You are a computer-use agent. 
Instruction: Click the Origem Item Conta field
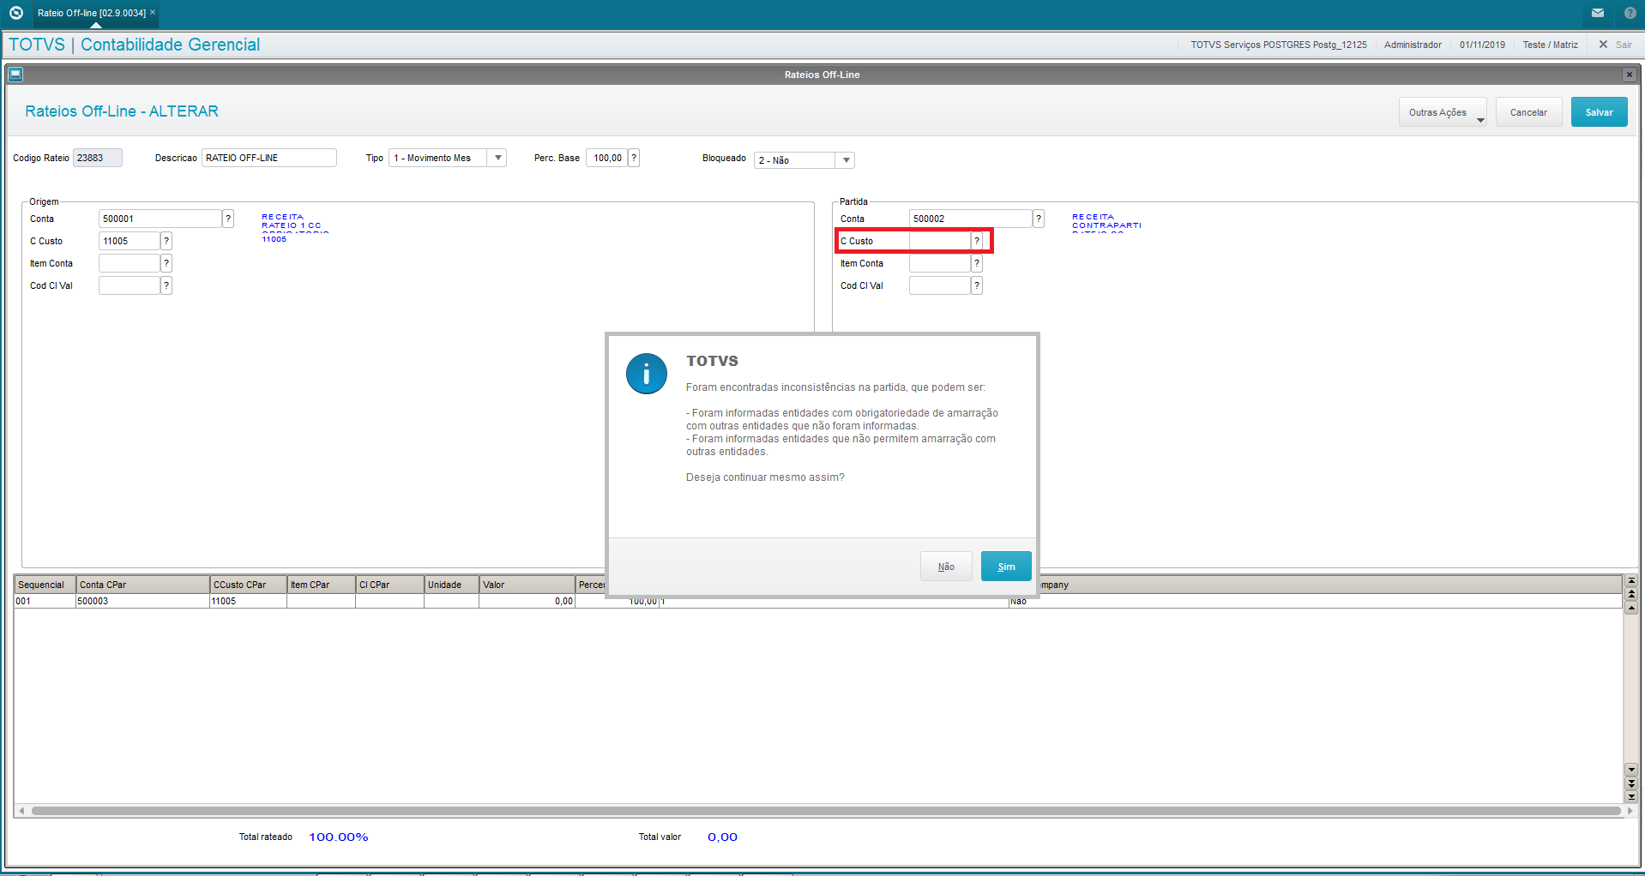[x=130, y=263]
